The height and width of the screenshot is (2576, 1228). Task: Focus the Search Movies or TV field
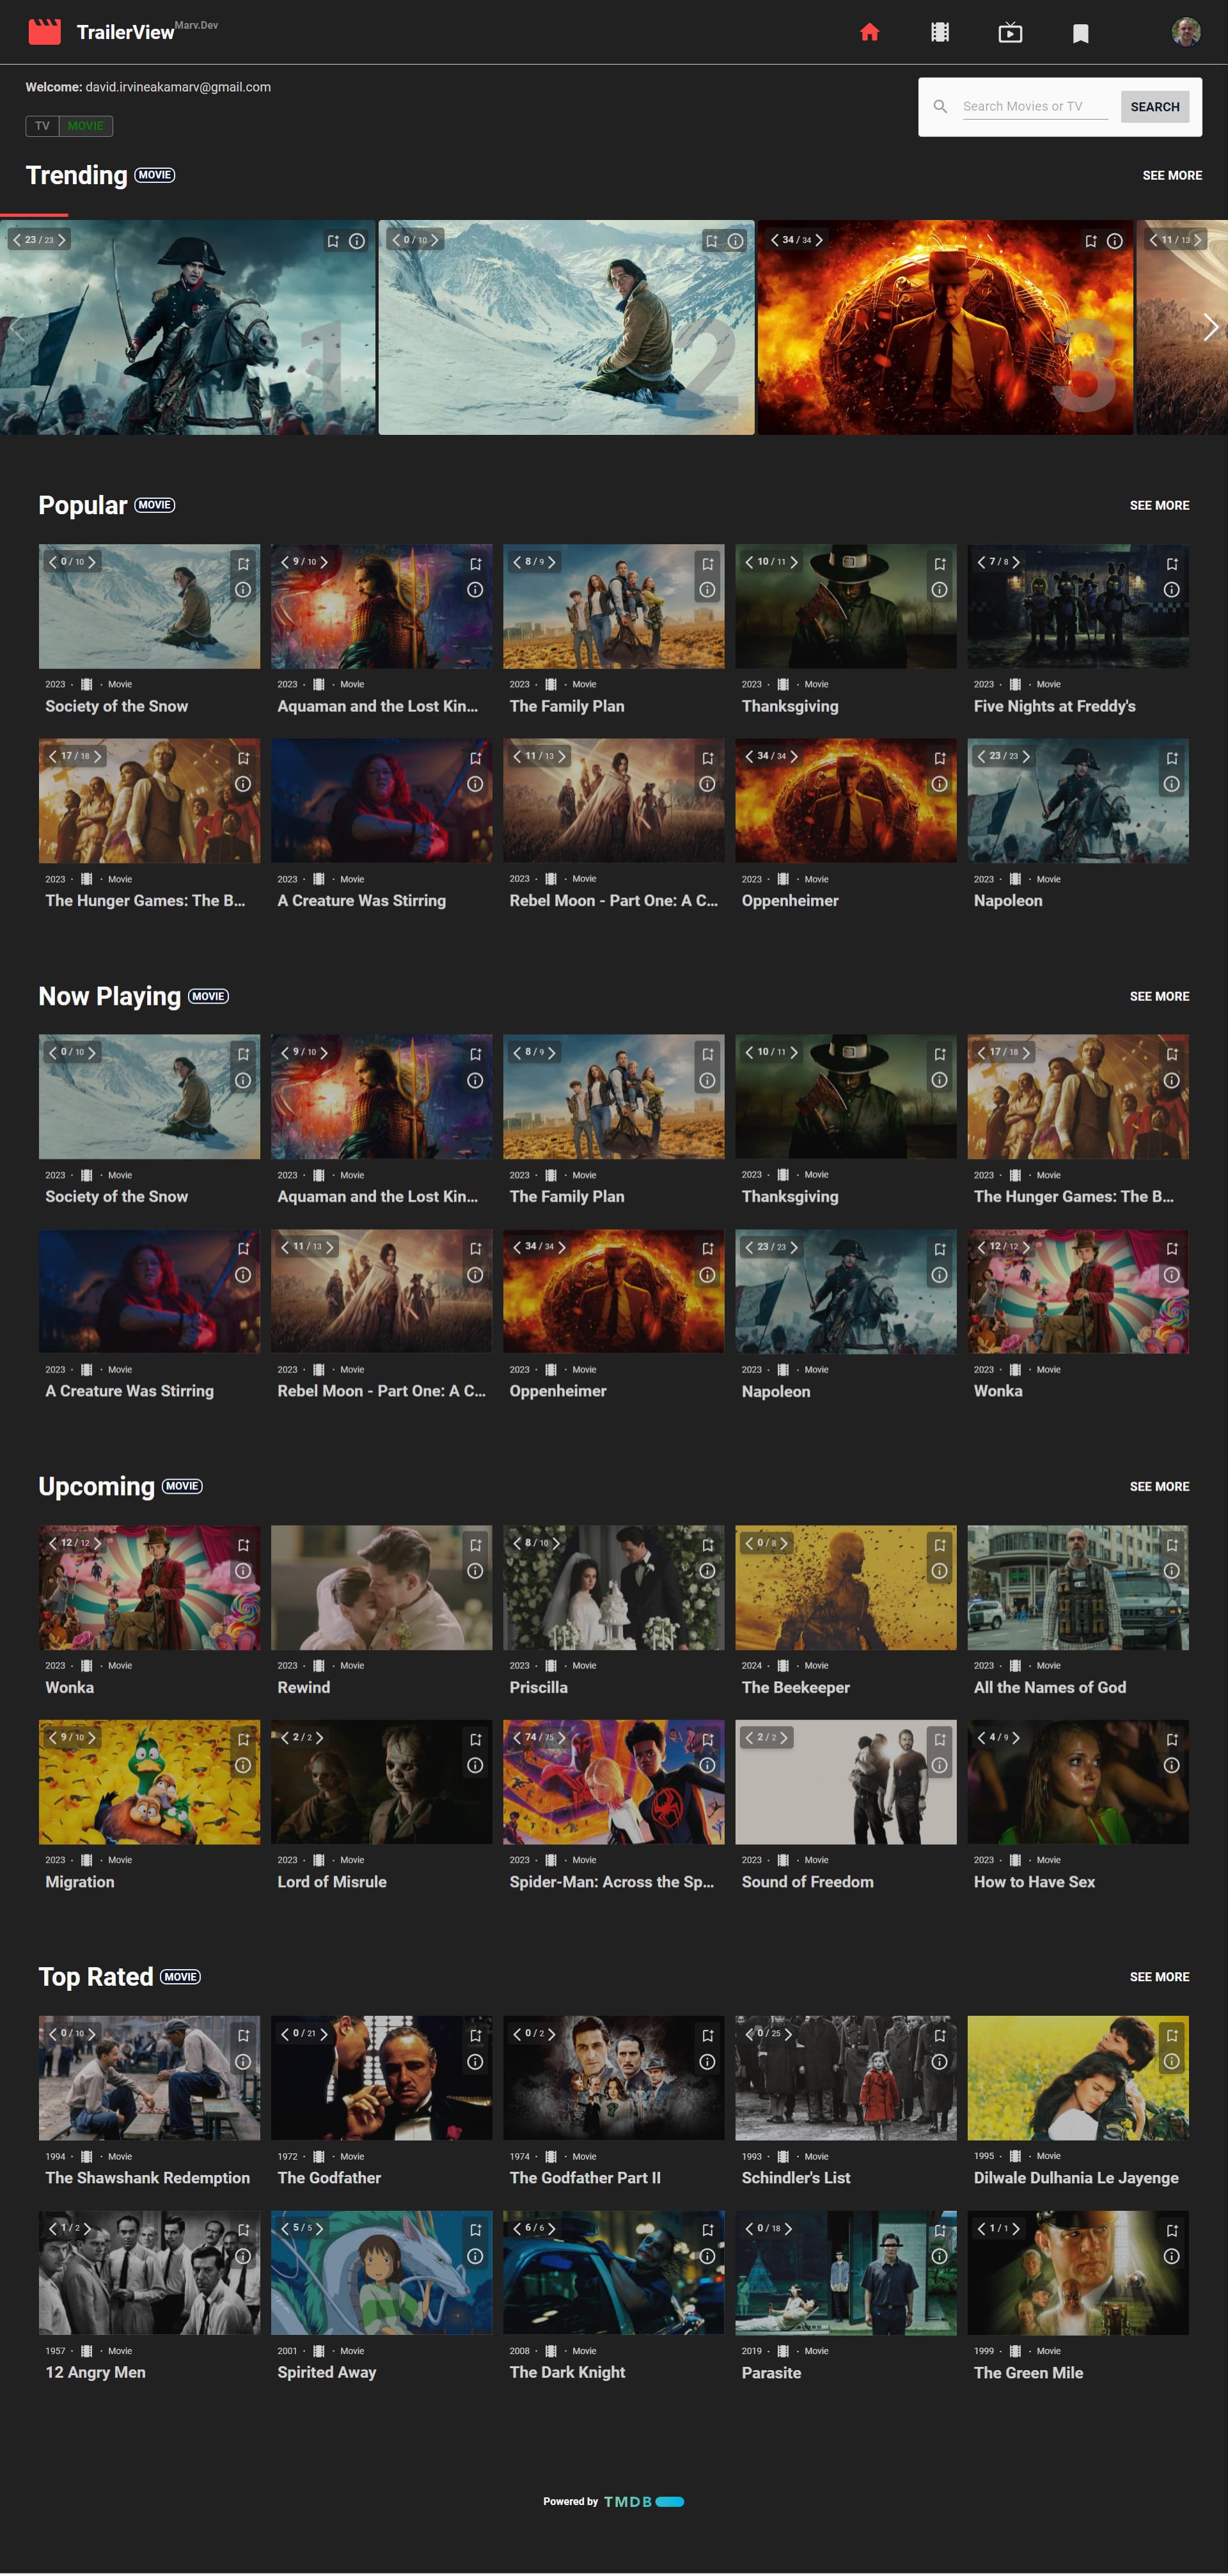(x=1034, y=106)
